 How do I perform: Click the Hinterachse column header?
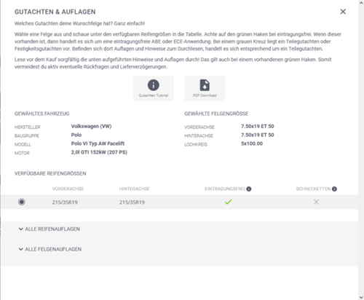(x=135, y=189)
